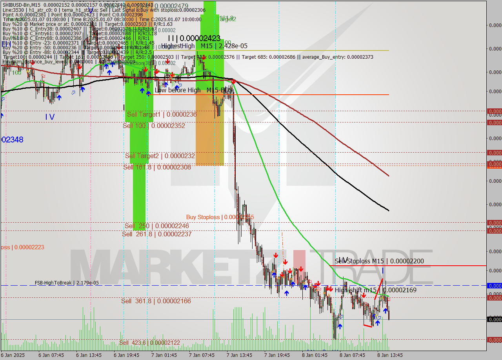Select the 'Sell 423.6 | 0.00002122' label

[x=149, y=343]
